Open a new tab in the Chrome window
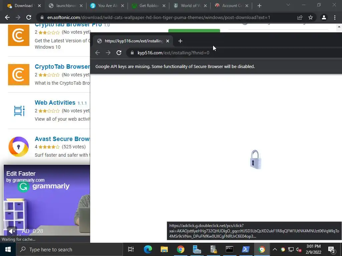Screen dimensions: 342x256 pos(259,6)
